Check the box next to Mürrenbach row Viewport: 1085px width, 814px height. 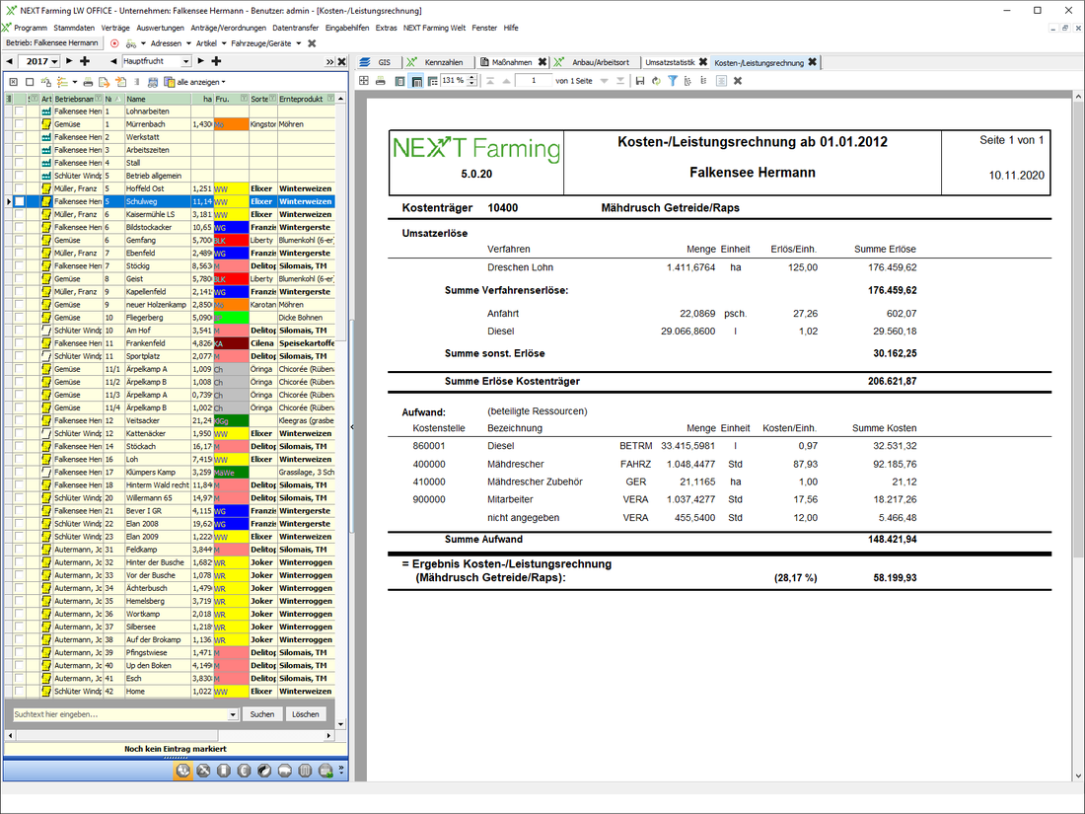click(x=19, y=124)
